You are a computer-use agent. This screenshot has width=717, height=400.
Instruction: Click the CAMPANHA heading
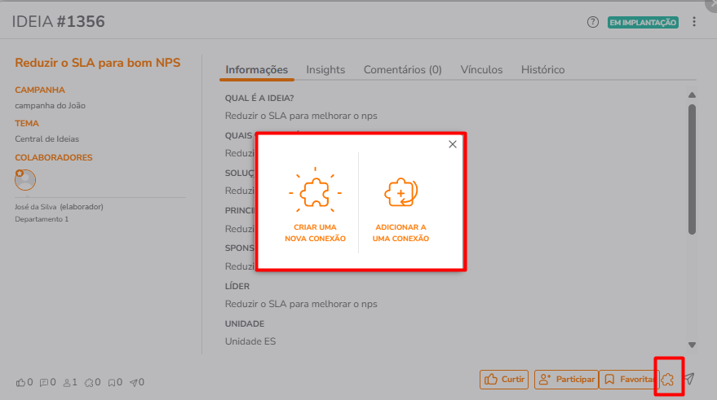[x=40, y=90]
